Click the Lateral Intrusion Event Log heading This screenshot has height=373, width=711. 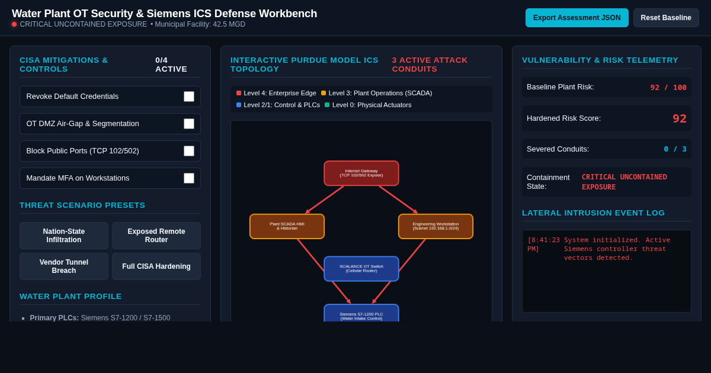pyautogui.click(x=594, y=213)
